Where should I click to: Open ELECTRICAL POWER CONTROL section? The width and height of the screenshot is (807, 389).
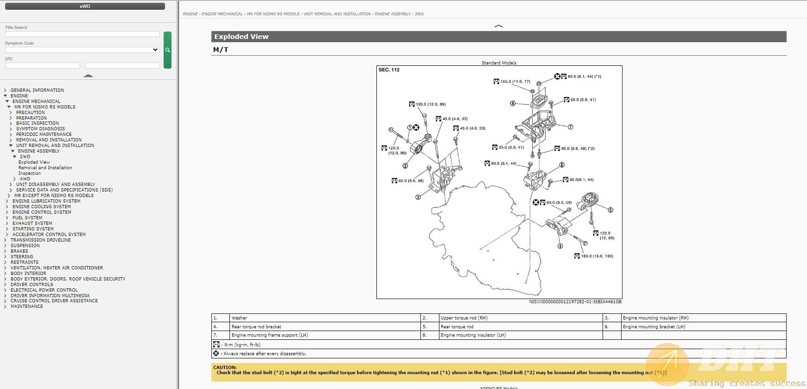(44, 290)
